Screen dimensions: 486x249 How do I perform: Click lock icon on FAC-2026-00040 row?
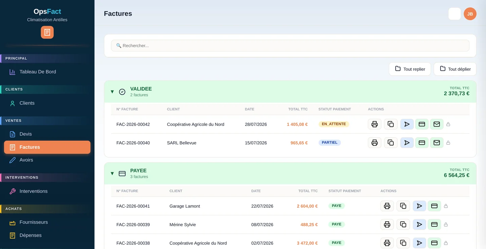coord(448,143)
